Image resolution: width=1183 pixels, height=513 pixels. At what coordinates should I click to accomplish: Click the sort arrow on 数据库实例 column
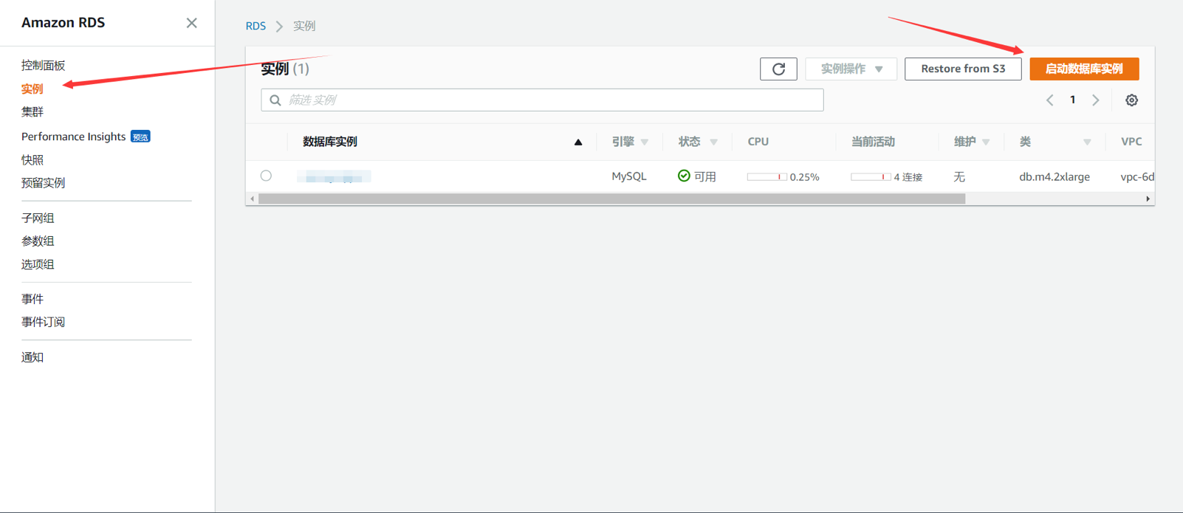pyautogui.click(x=578, y=142)
